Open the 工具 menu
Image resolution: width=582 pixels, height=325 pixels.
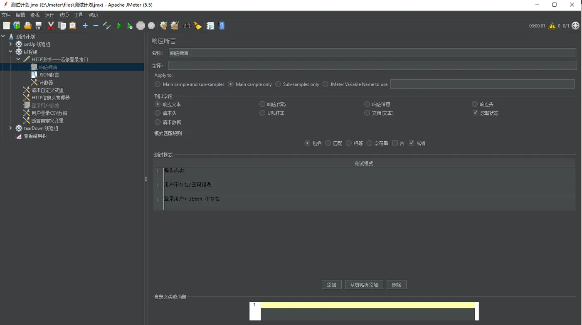(x=79, y=15)
